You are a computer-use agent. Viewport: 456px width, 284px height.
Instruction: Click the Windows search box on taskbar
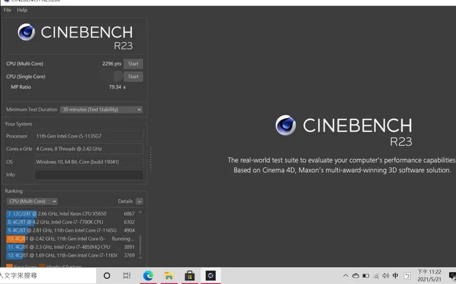click(48, 275)
